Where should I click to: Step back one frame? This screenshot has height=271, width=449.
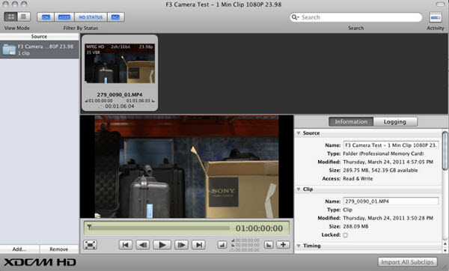click(x=143, y=245)
